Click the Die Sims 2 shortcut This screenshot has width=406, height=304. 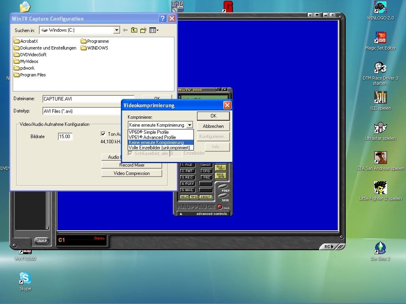point(380,251)
